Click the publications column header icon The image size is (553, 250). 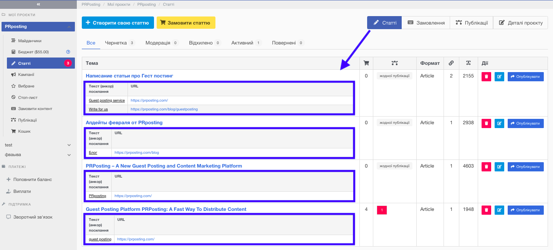click(395, 63)
